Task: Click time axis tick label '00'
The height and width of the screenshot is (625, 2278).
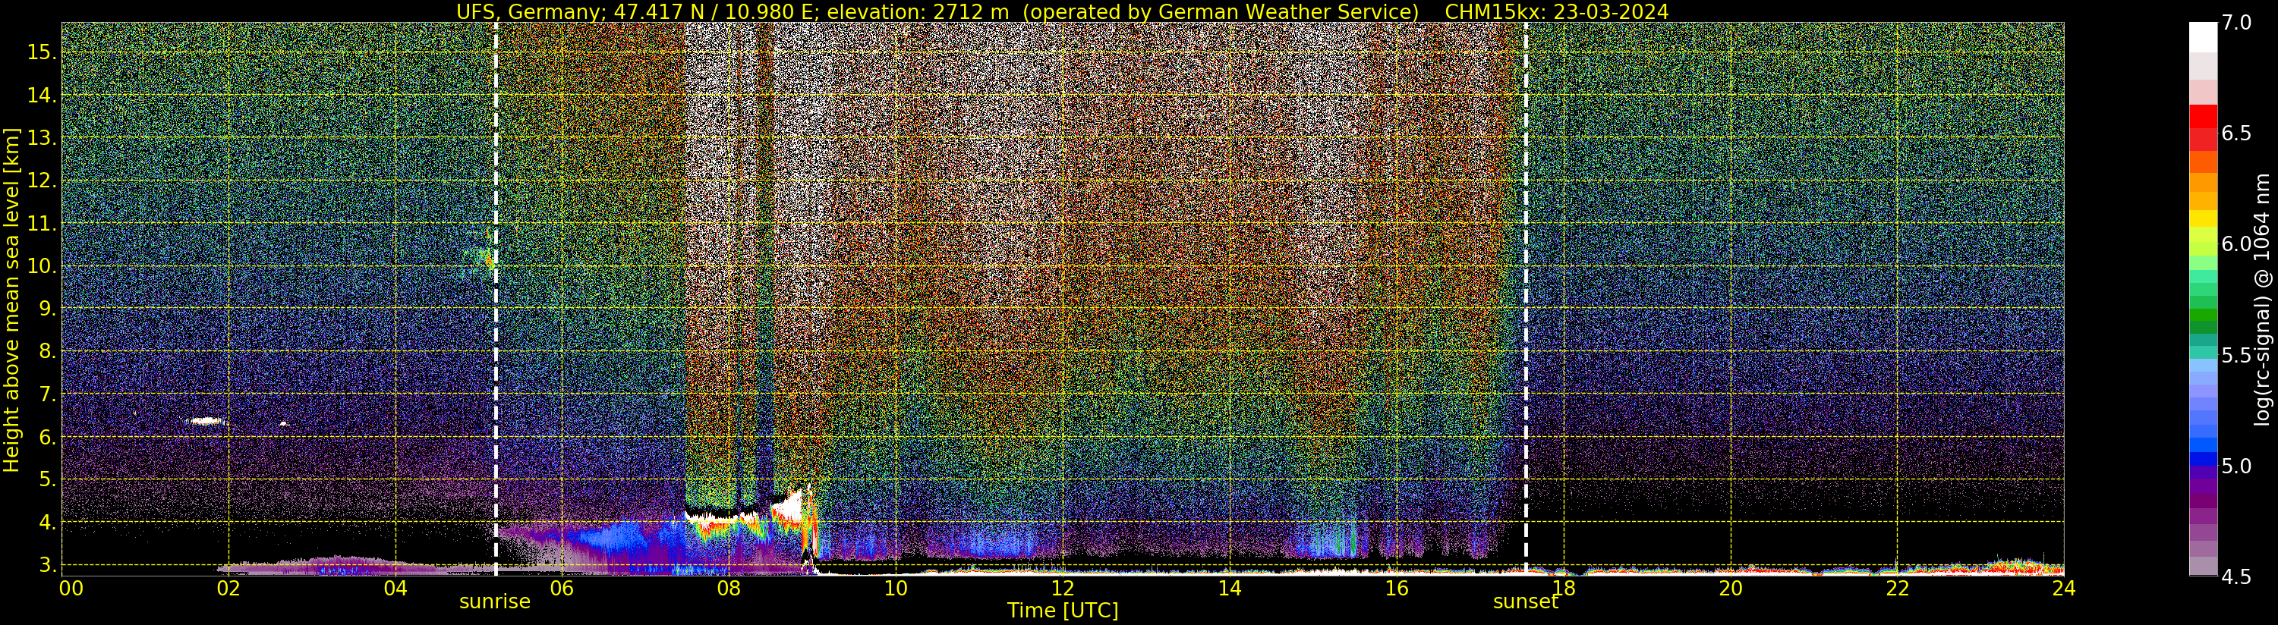Action: (x=71, y=589)
